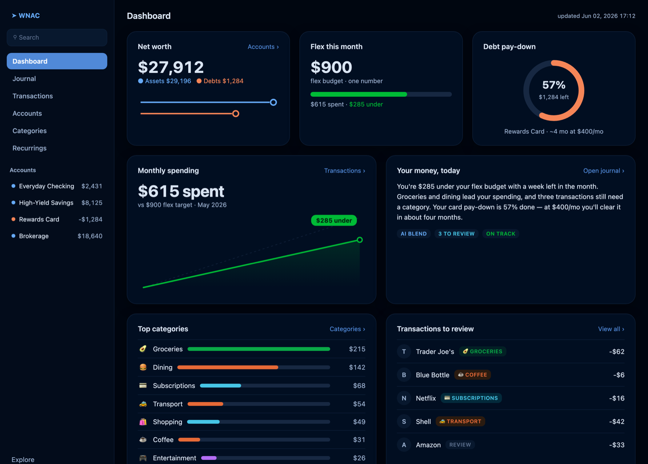Click the orange dot beside Rewards Card
Viewport: 648px width, 464px height.
click(13, 219)
